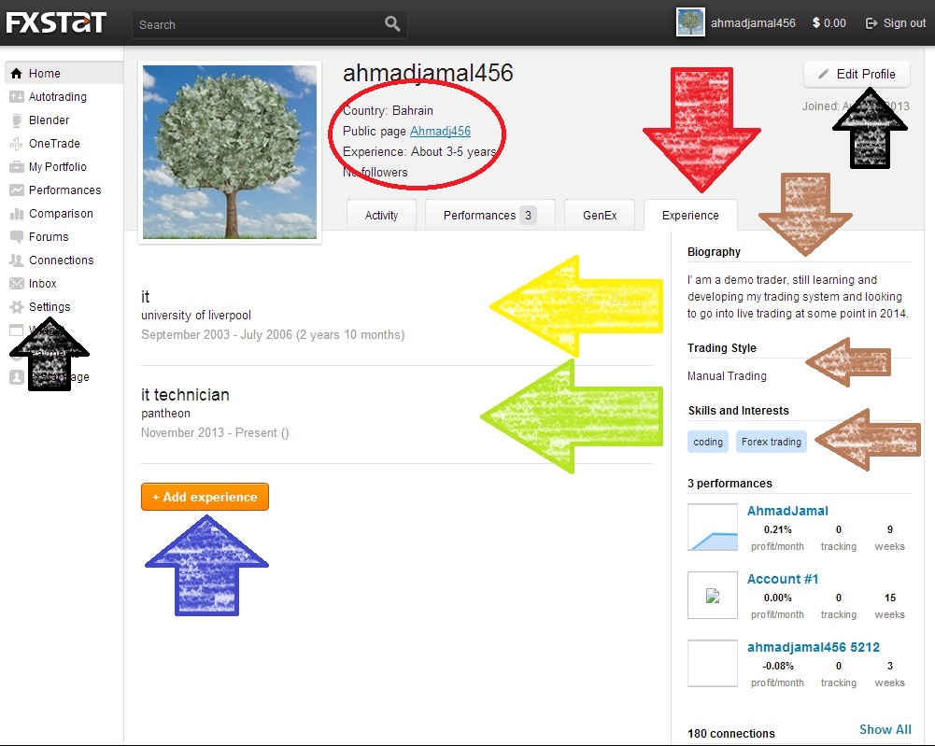Open Connections in the sidebar
Viewport: 935px width, 746px height.
coord(61,260)
